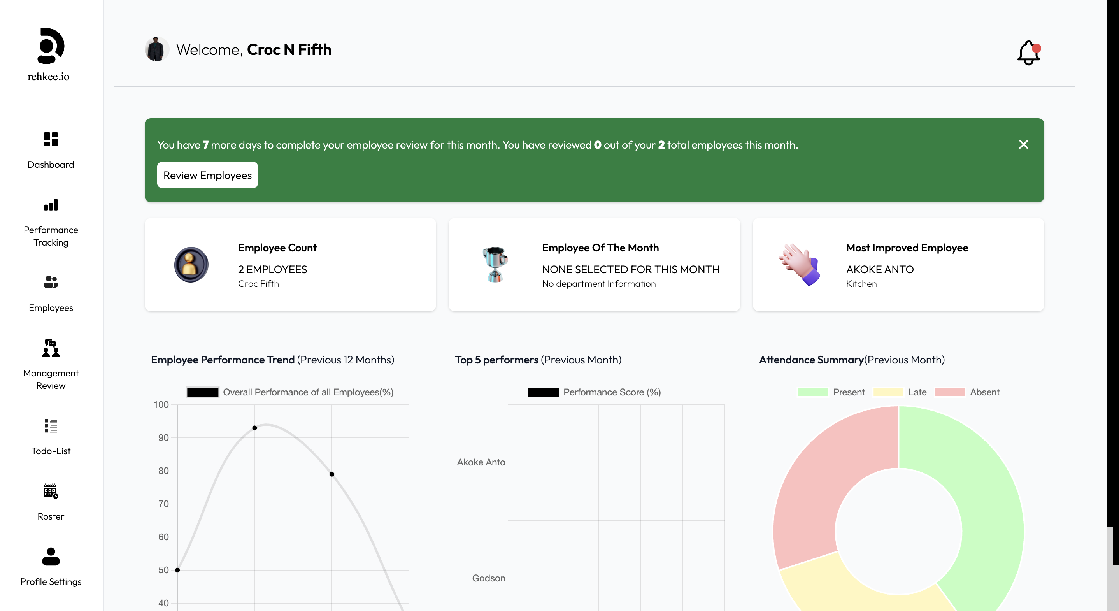Click the clapping hands Most Improved icon

coord(799,264)
